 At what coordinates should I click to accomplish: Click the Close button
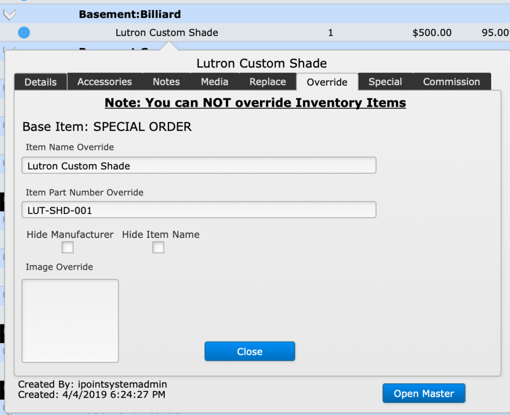pos(249,351)
